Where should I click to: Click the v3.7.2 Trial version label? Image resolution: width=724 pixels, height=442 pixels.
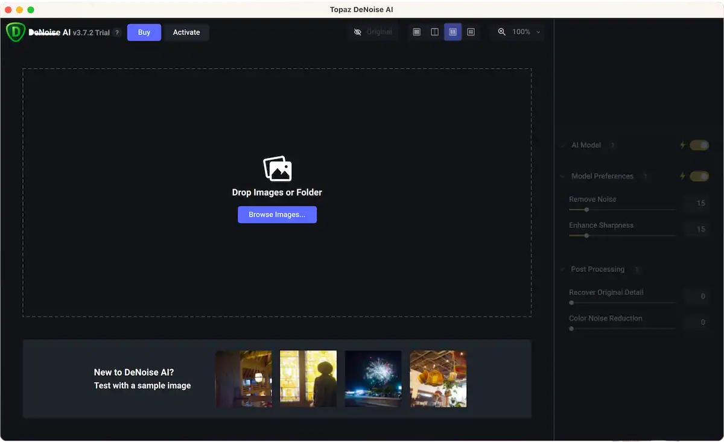click(91, 33)
